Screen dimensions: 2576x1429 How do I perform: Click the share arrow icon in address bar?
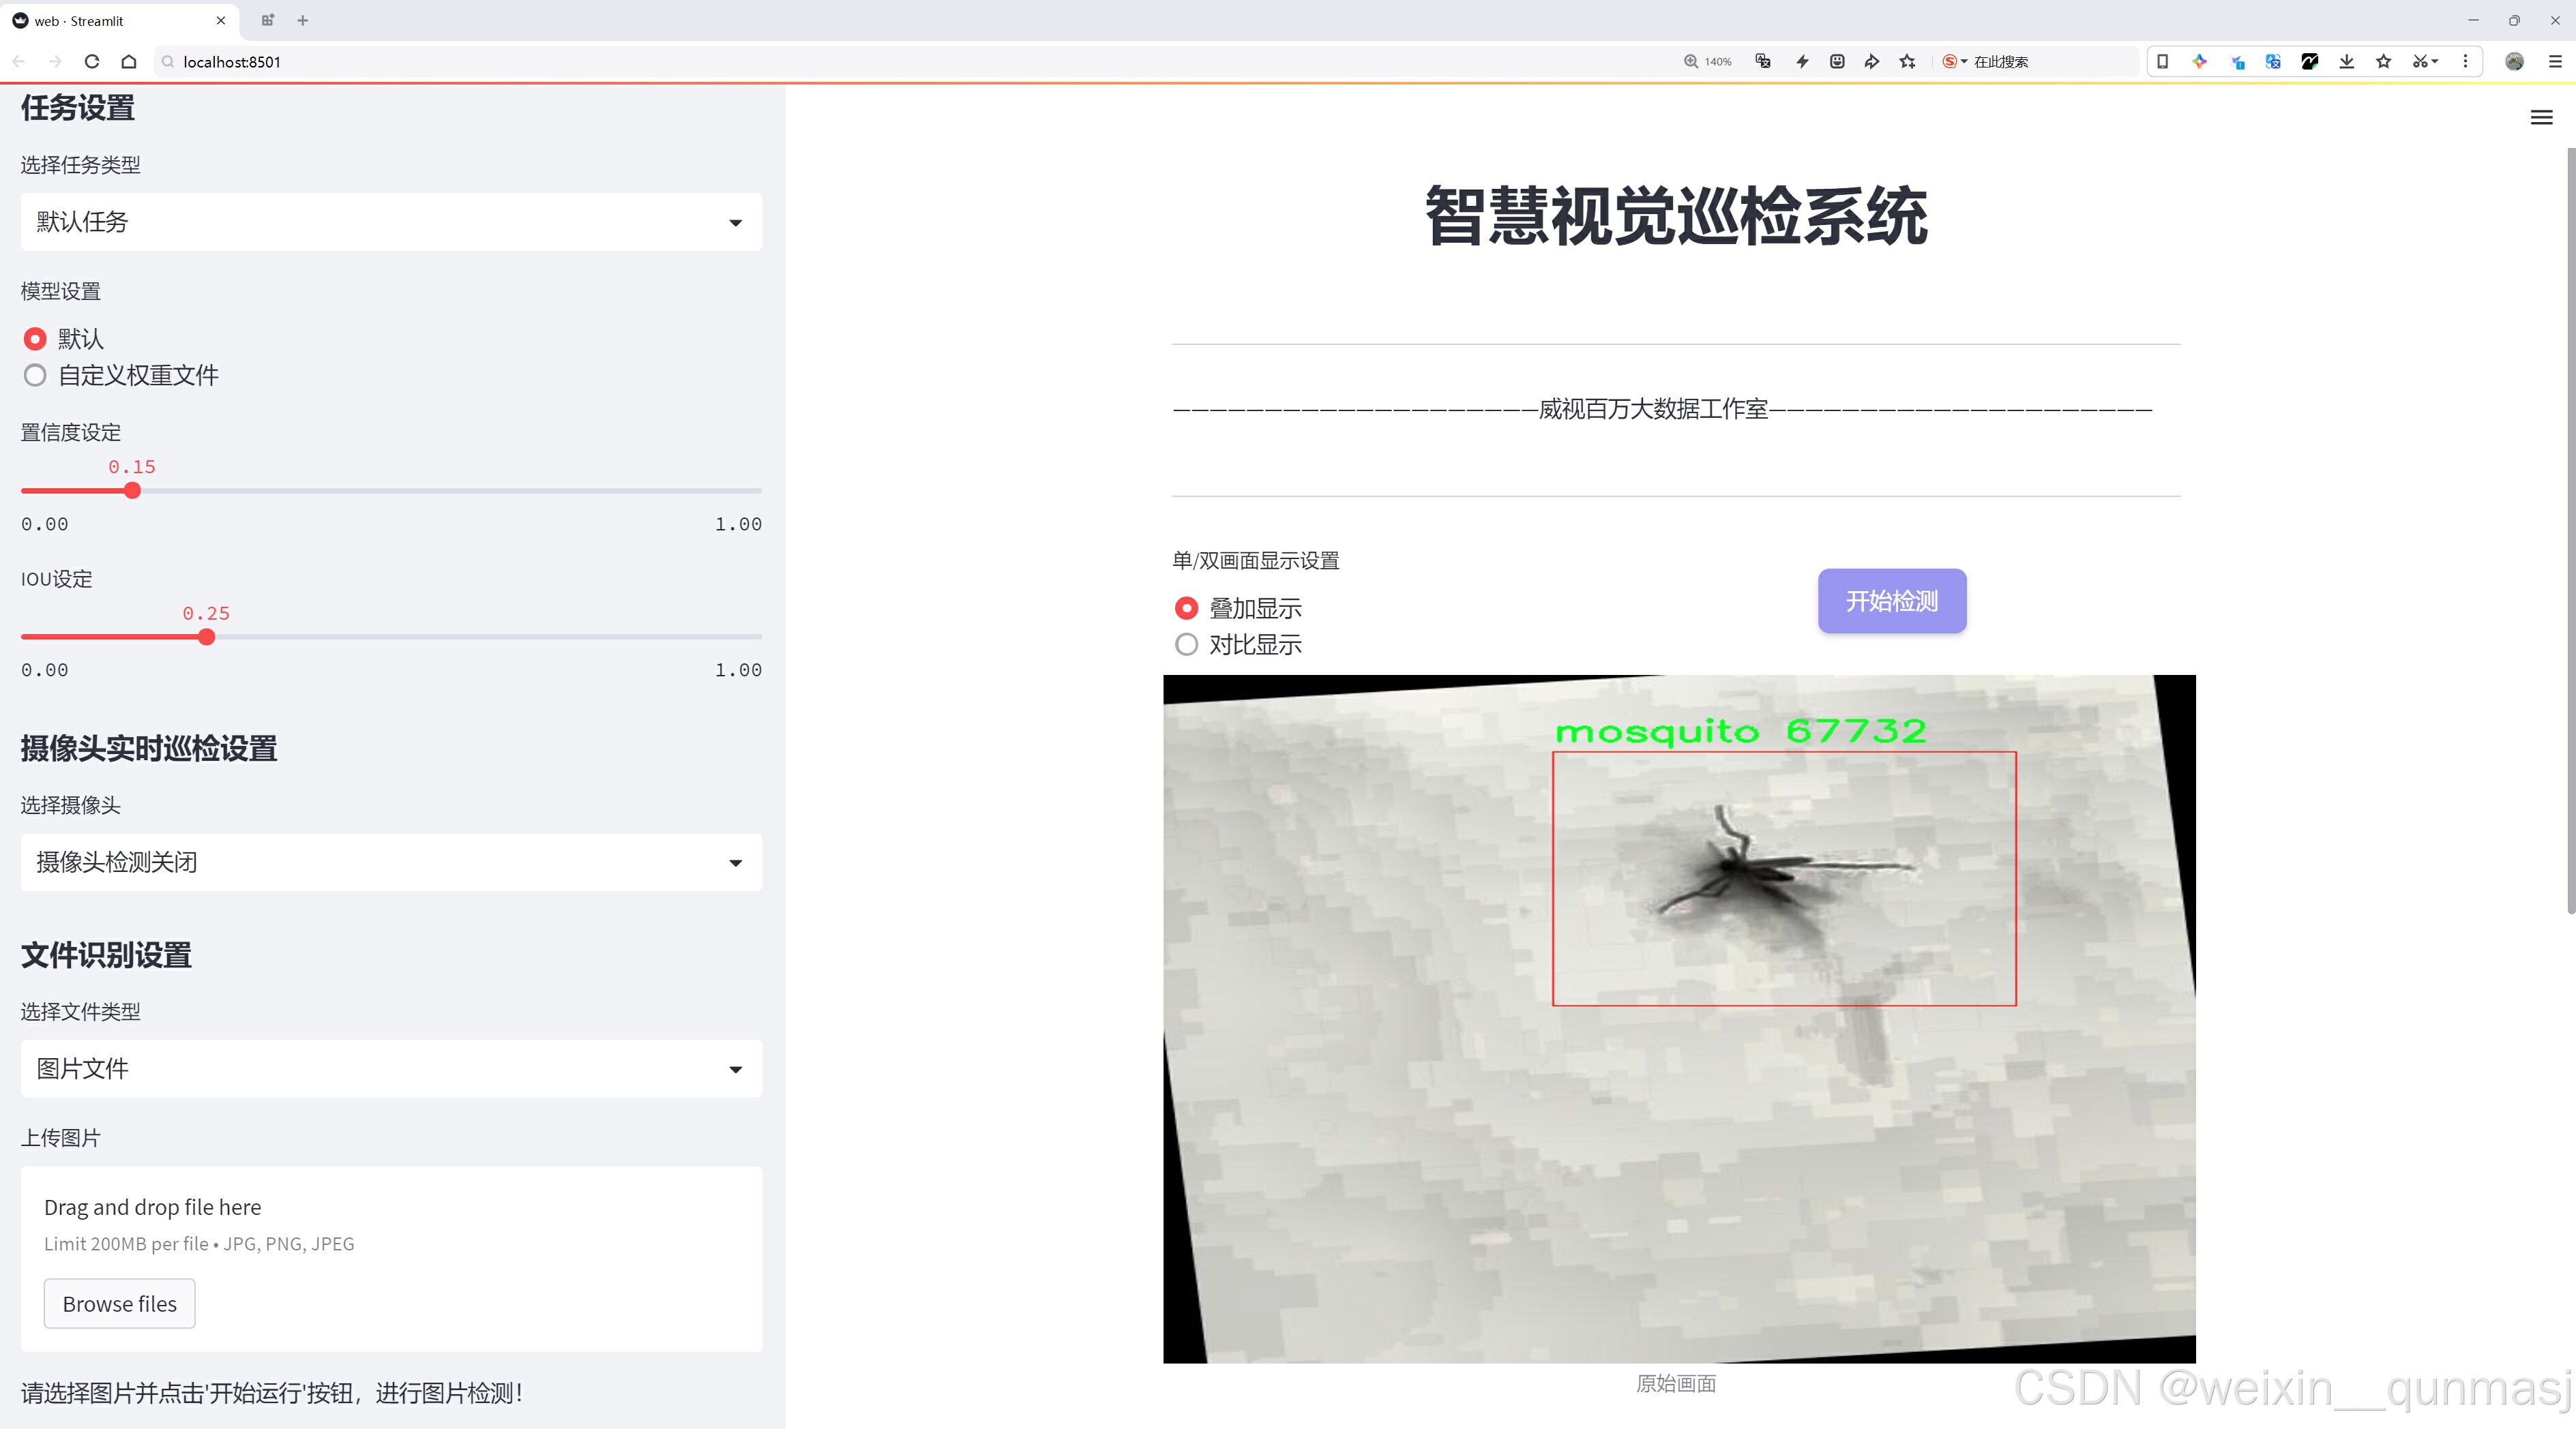(x=1871, y=62)
